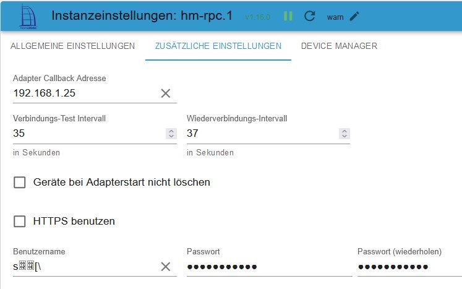This screenshot has width=462, height=289.
Task: Click the Passwort (wiederholen) field
Action: tap(408, 267)
